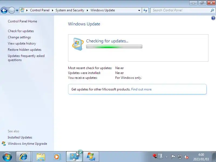Click the search magnifier icon
This screenshot has width=216, height=162.
coord(212,10)
